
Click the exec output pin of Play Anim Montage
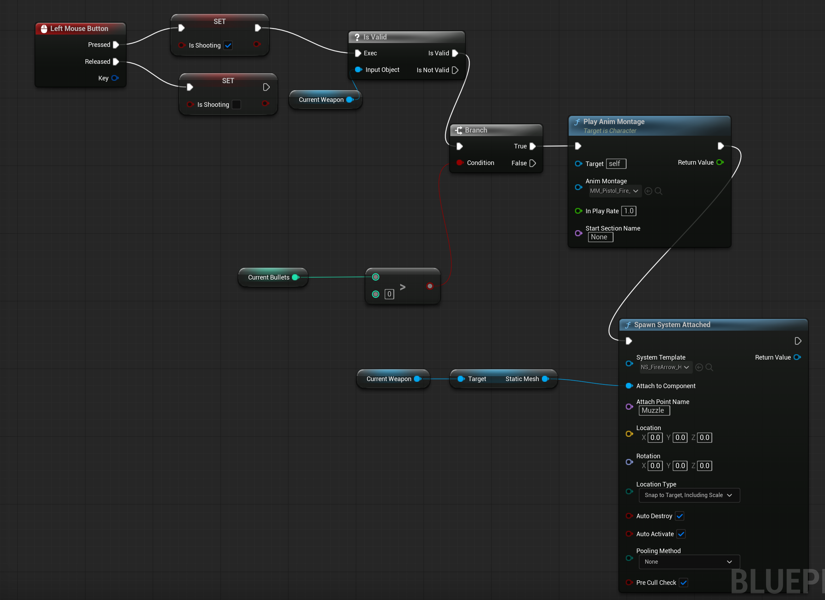pos(721,146)
